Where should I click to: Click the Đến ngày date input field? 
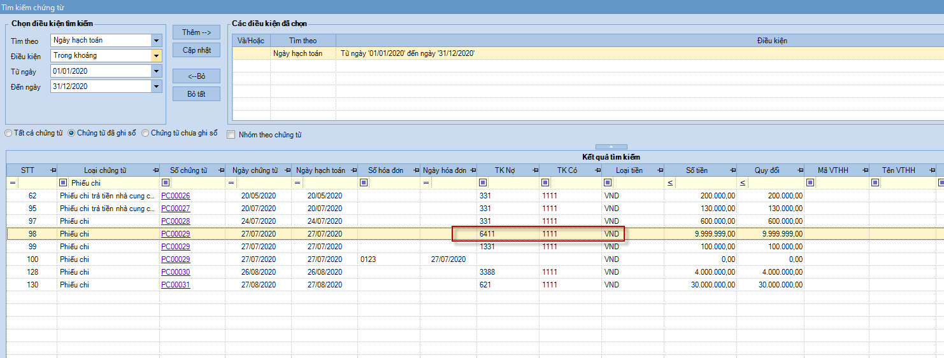[x=101, y=86]
